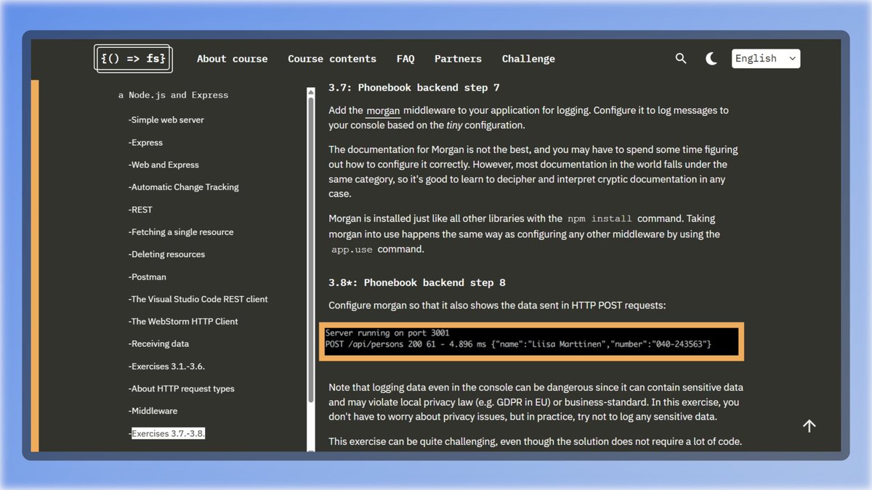
Task: Go to Postman section
Action: point(147,277)
